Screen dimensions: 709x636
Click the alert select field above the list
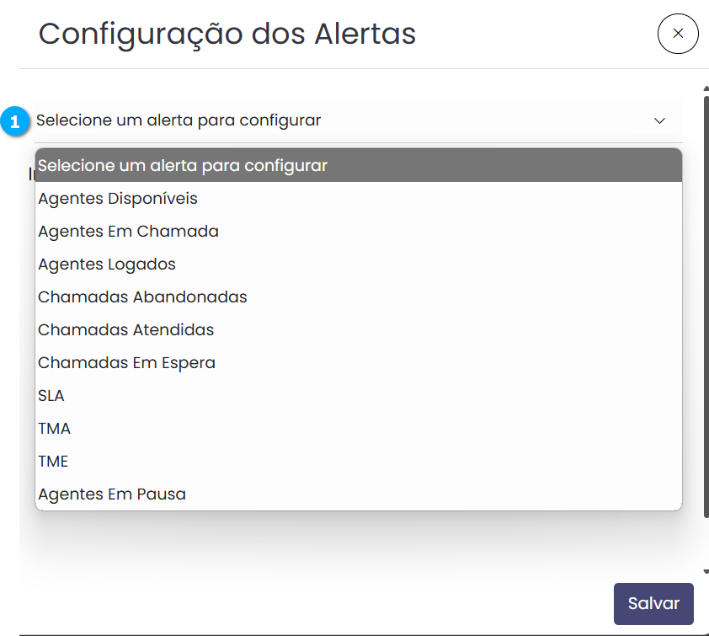coord(337,120)
